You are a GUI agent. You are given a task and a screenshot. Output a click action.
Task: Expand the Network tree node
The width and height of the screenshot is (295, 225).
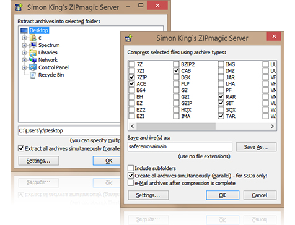coord(24,60)
